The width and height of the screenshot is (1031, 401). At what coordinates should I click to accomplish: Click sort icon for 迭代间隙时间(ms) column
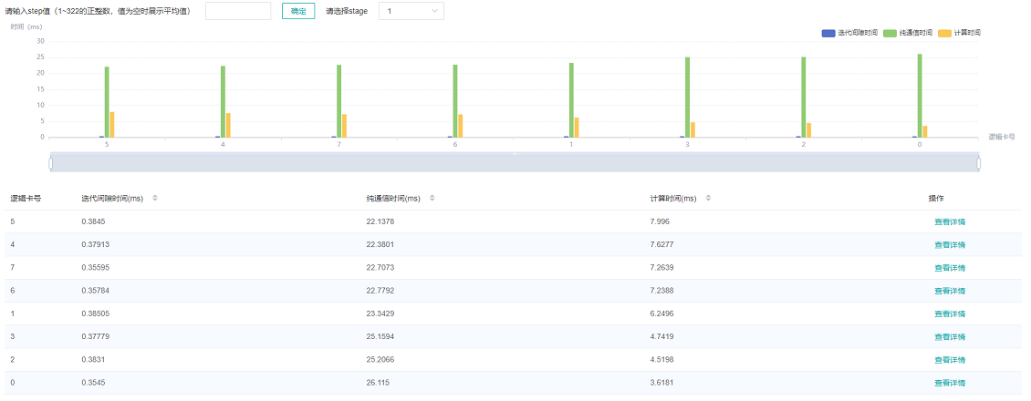click(x=154, y=198)
